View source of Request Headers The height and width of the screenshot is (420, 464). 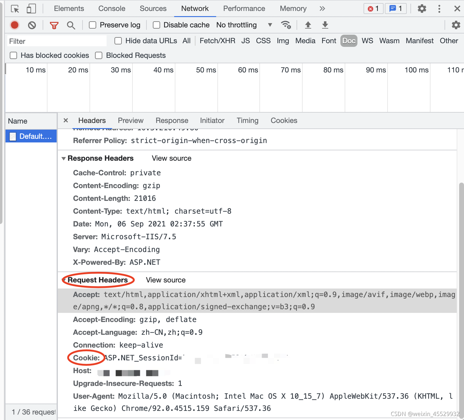[166, 280]
